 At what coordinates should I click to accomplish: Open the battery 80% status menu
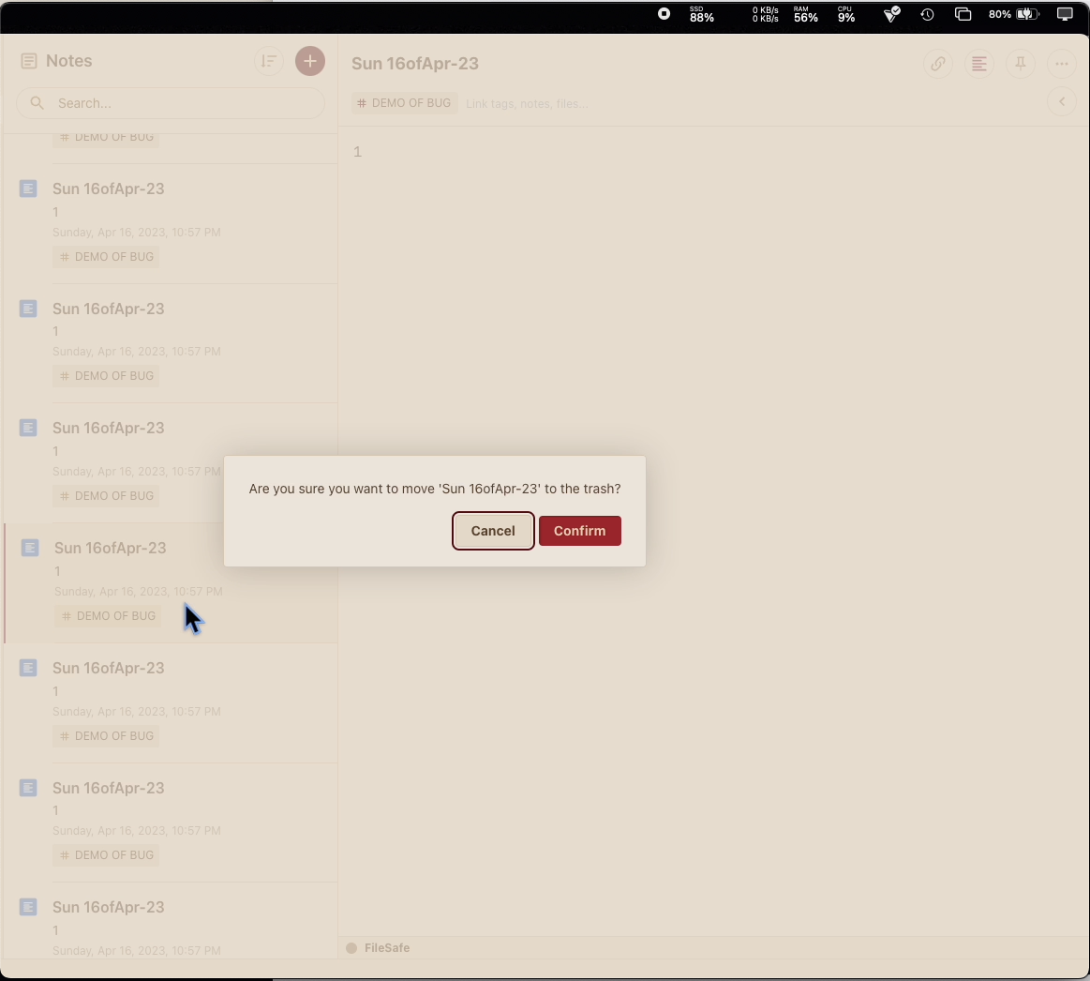click(x=1014, y=15)
